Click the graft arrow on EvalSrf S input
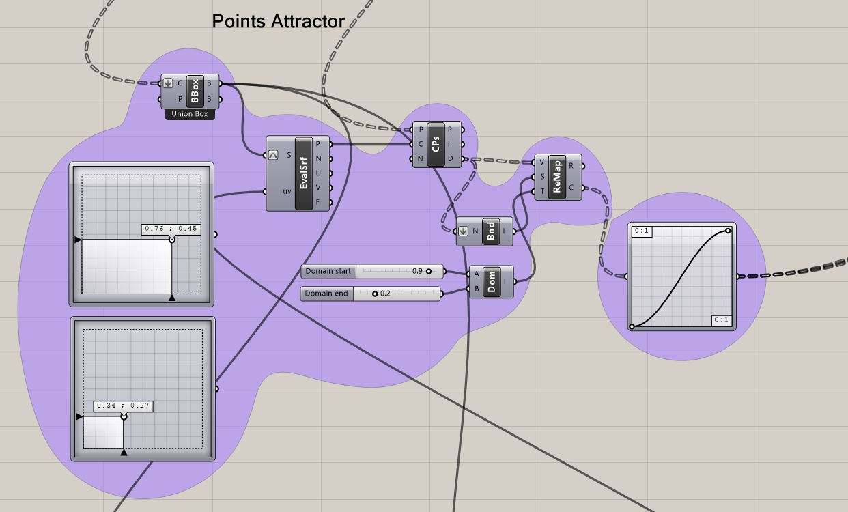Screen dimensions: 848x512 [x=273, y=155]
